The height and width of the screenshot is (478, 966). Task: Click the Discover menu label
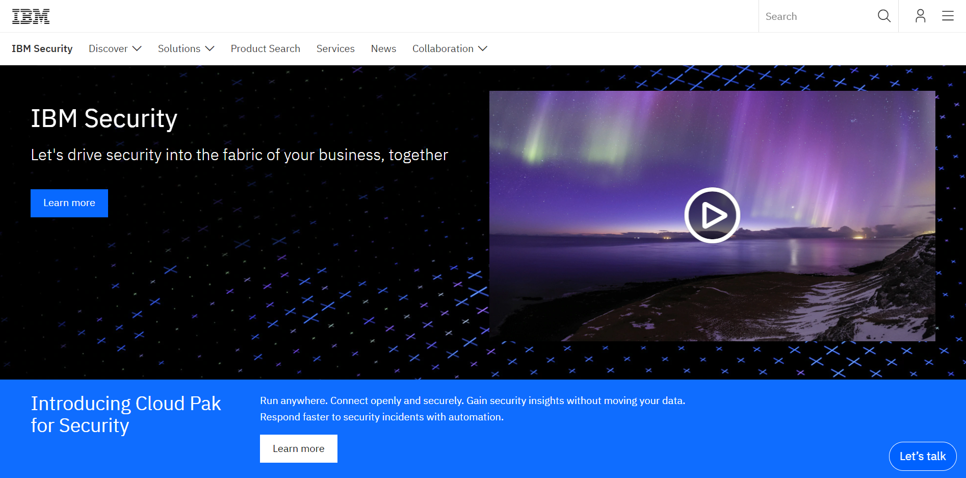pos(108,48)
